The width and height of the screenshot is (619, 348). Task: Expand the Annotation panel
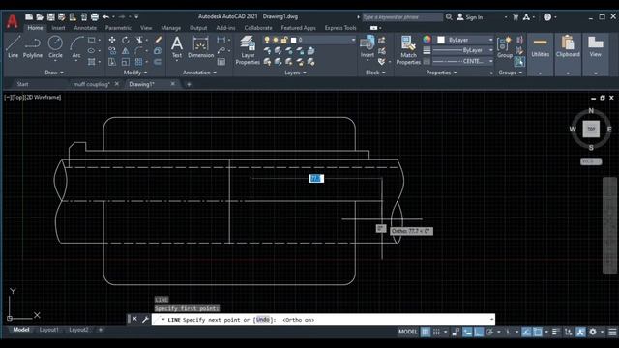pos(199,72)
